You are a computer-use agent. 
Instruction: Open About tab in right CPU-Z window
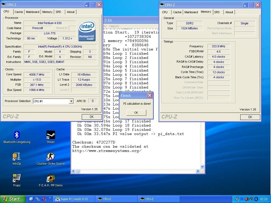point(229,12)
